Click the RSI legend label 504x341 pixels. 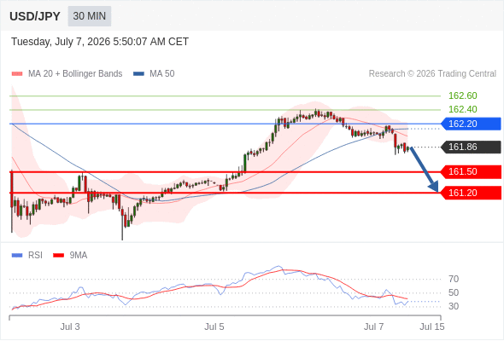pos(35,256)
